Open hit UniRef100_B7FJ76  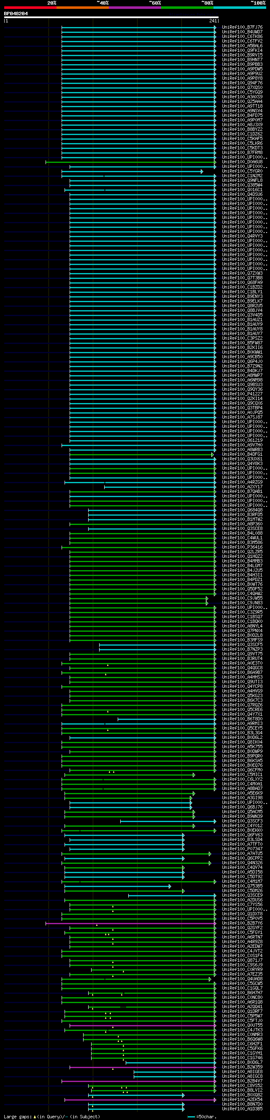[242, 27]
